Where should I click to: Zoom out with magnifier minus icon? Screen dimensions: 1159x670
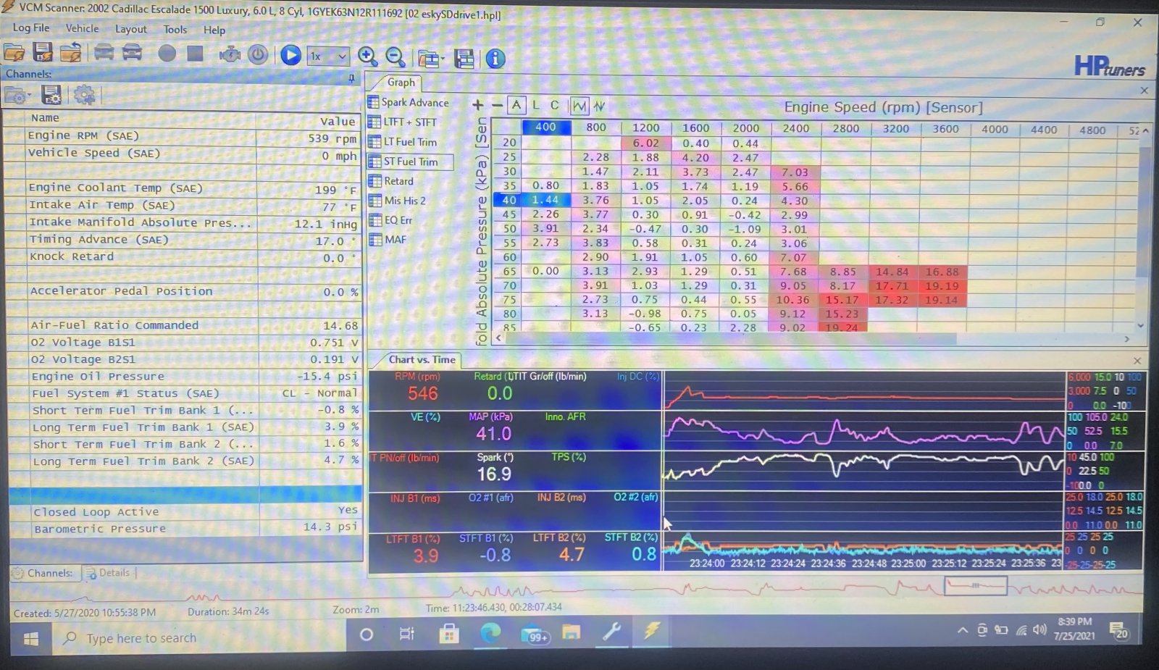[x=395, y=56]
